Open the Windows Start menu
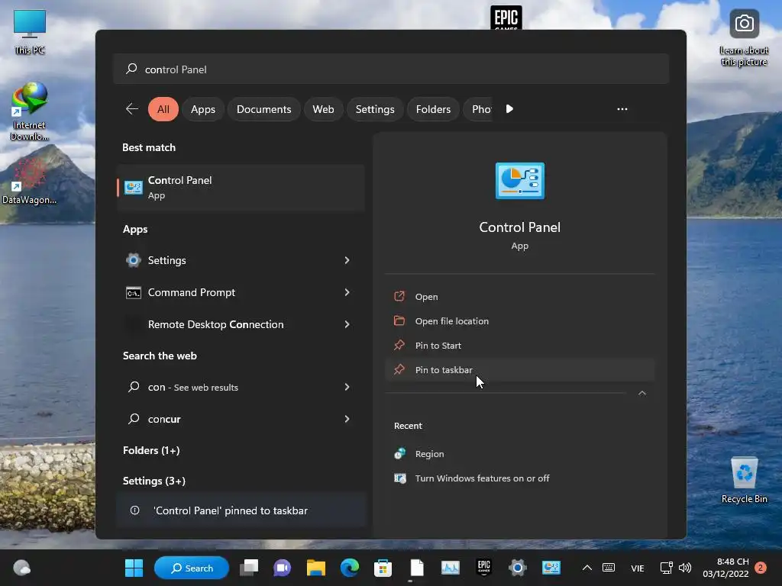The width and height of the screenshot is (782, 586). (134, 568)
